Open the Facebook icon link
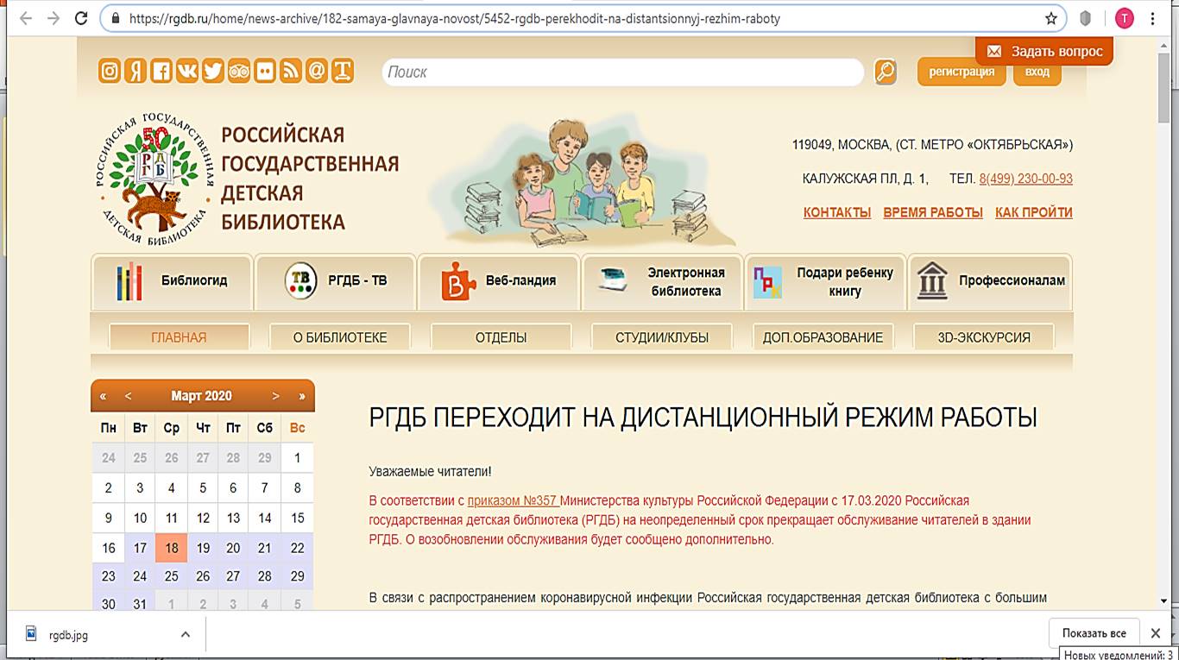The height and width of the screenshot is (660, 1179). point(161,72)
